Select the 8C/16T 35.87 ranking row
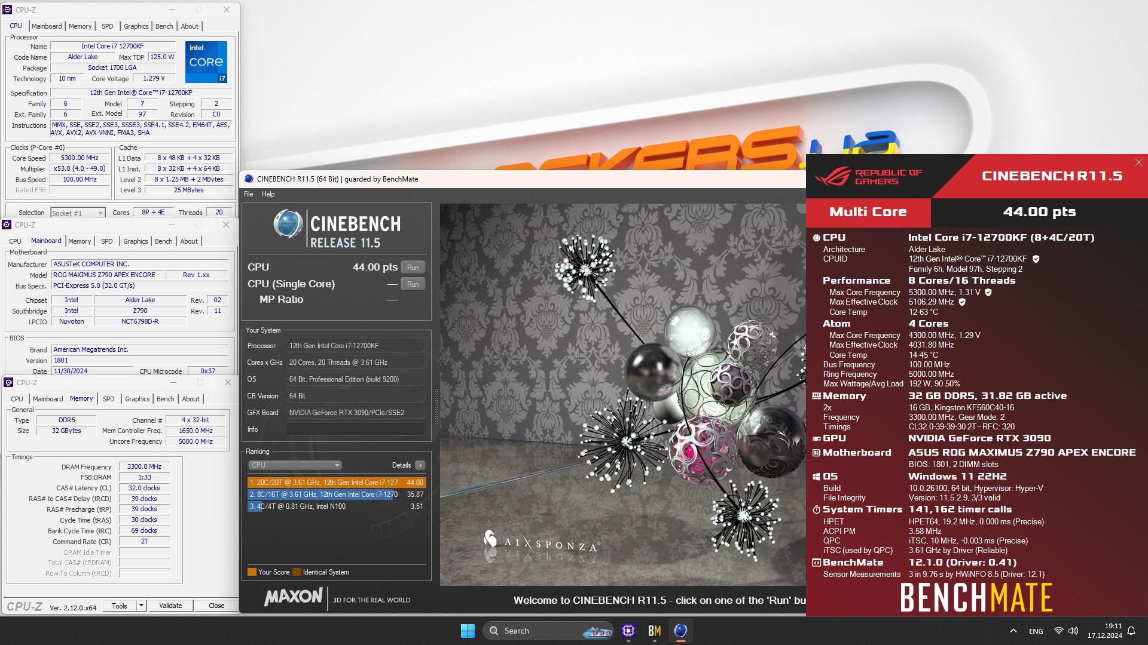 click(x=337, y=494)
